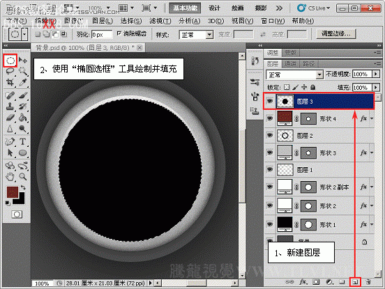
Task: Select the Type tool
Action: click(23, 141)
